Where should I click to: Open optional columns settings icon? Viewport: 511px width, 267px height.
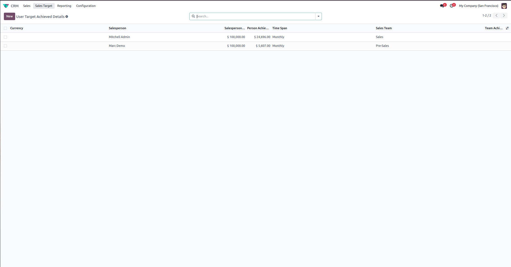point(507,28)
